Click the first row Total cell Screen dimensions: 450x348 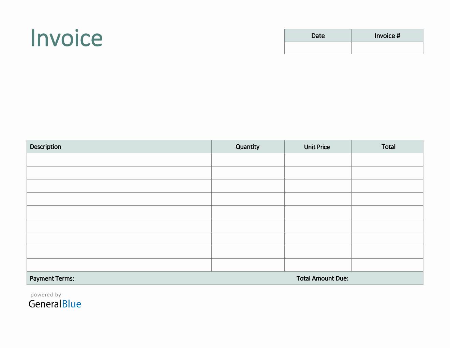pos(387,160)
